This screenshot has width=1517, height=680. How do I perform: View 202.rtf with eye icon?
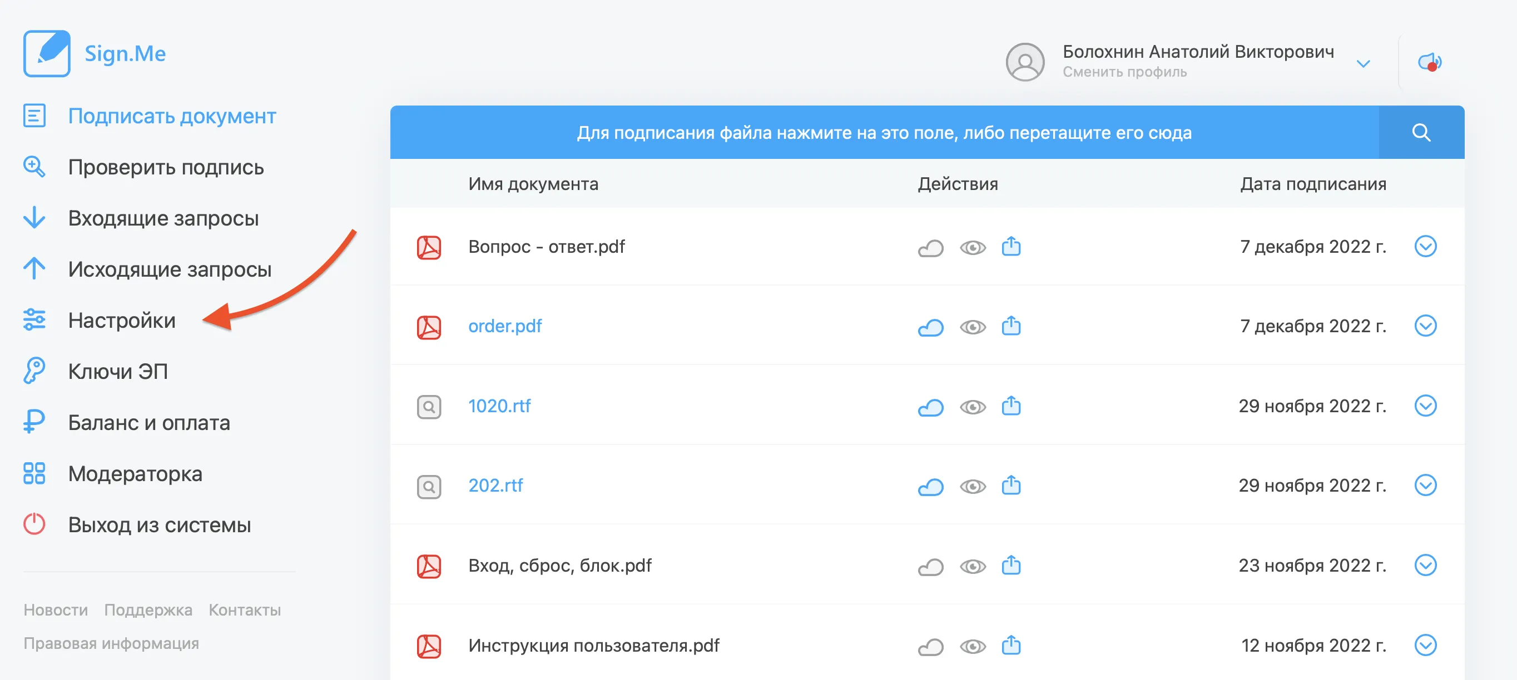[972, 487]
